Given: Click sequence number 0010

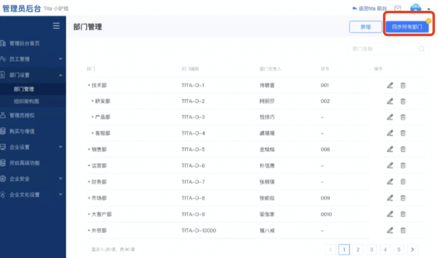Looking at the screenshot, I should tap(326, 214).
